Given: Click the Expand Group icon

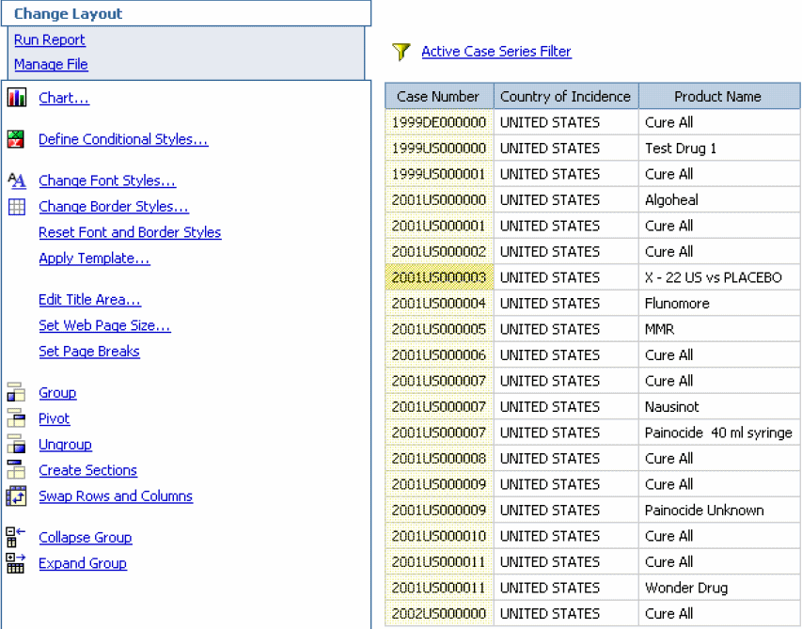Looking at the screenshot, I should point(15,563).
